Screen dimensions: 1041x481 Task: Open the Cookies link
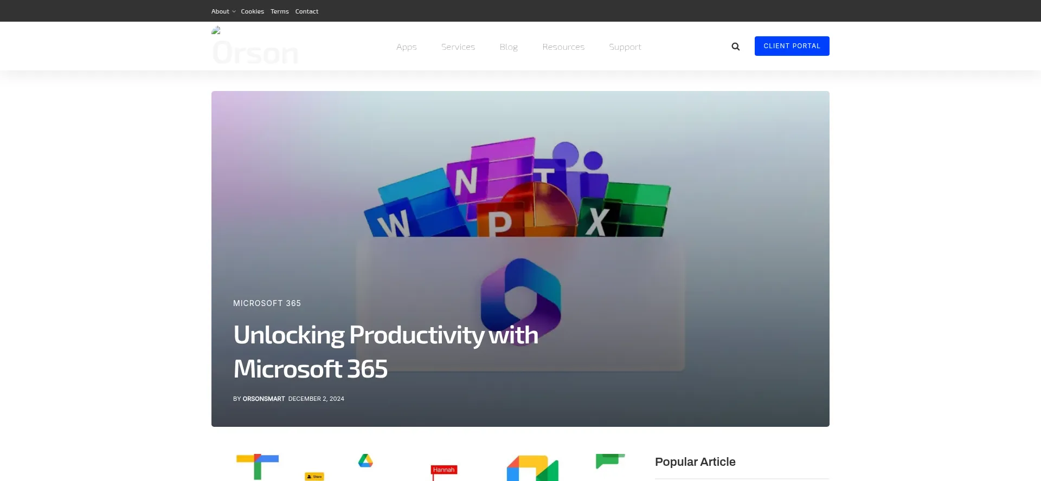[252, 11]
